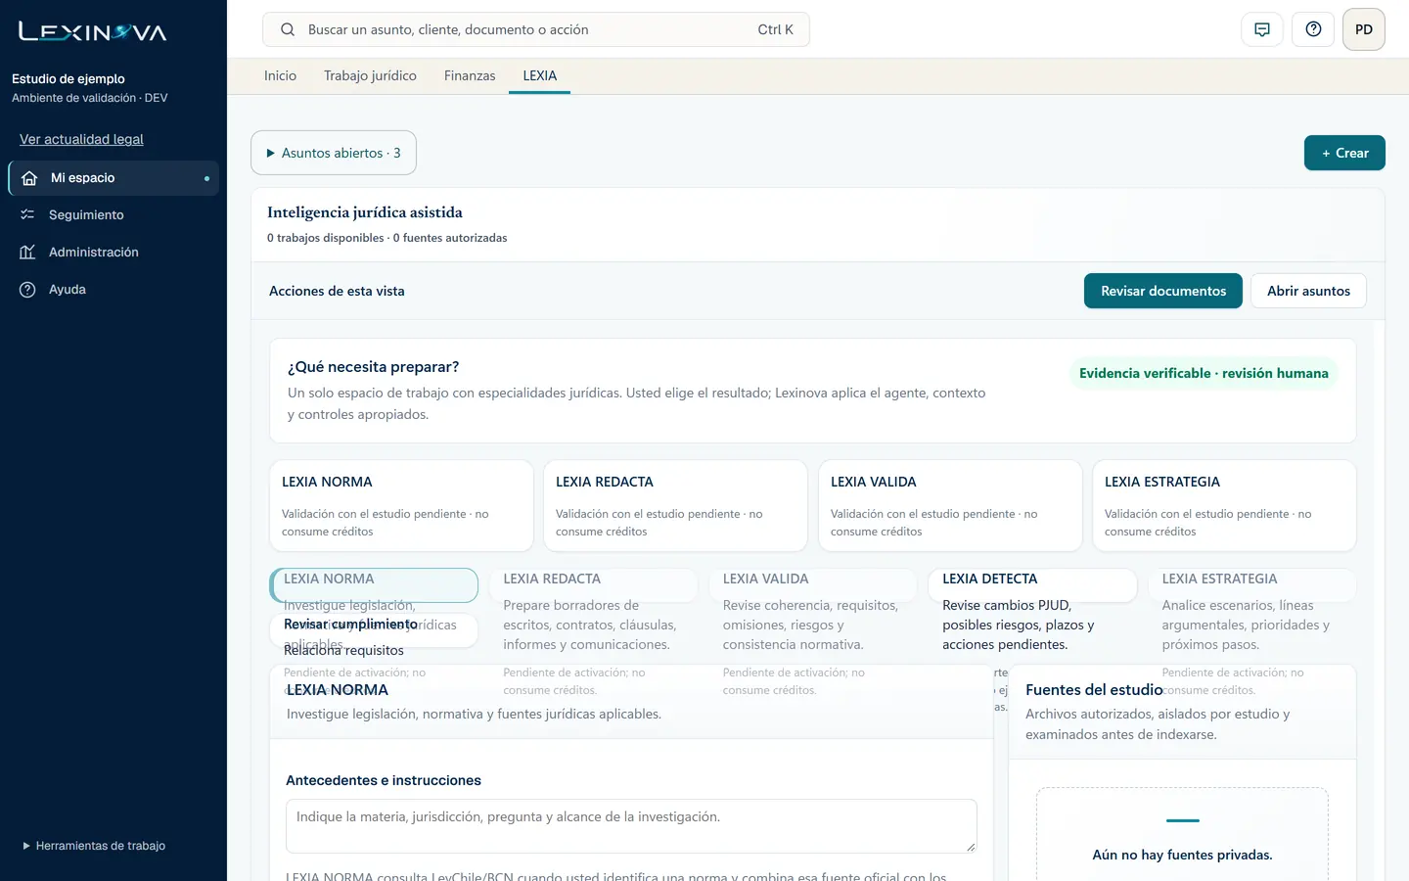Open the help question-mark icon in header
Viewport: 1409px width, 881px height.
(1313, 29)
